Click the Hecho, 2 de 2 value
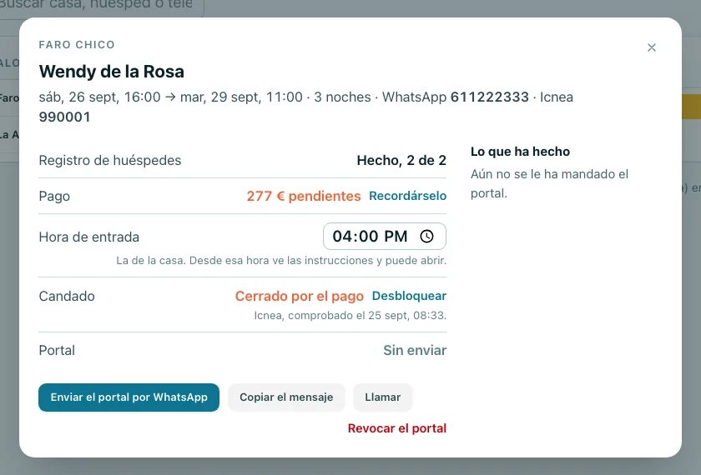This screenshot has width=701, height=475. 401,160
